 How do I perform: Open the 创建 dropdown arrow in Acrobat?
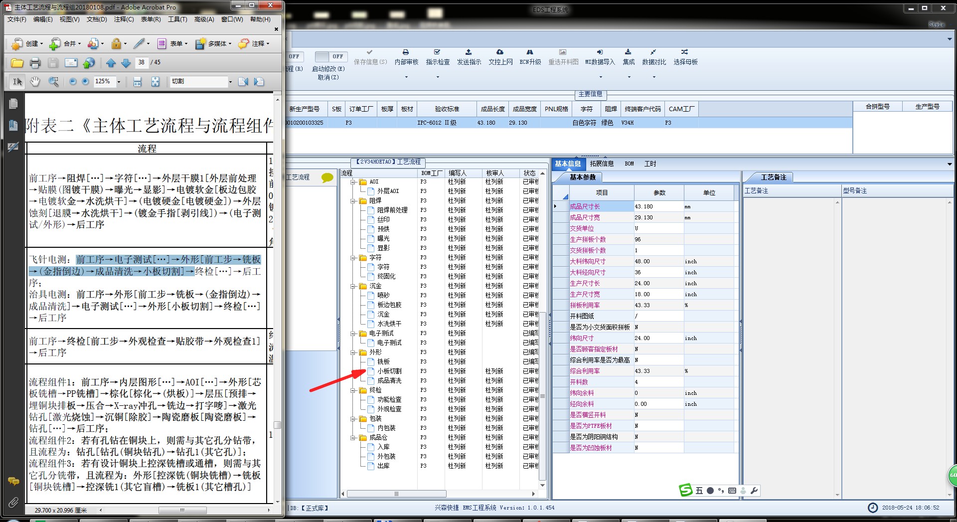[42, 44]
